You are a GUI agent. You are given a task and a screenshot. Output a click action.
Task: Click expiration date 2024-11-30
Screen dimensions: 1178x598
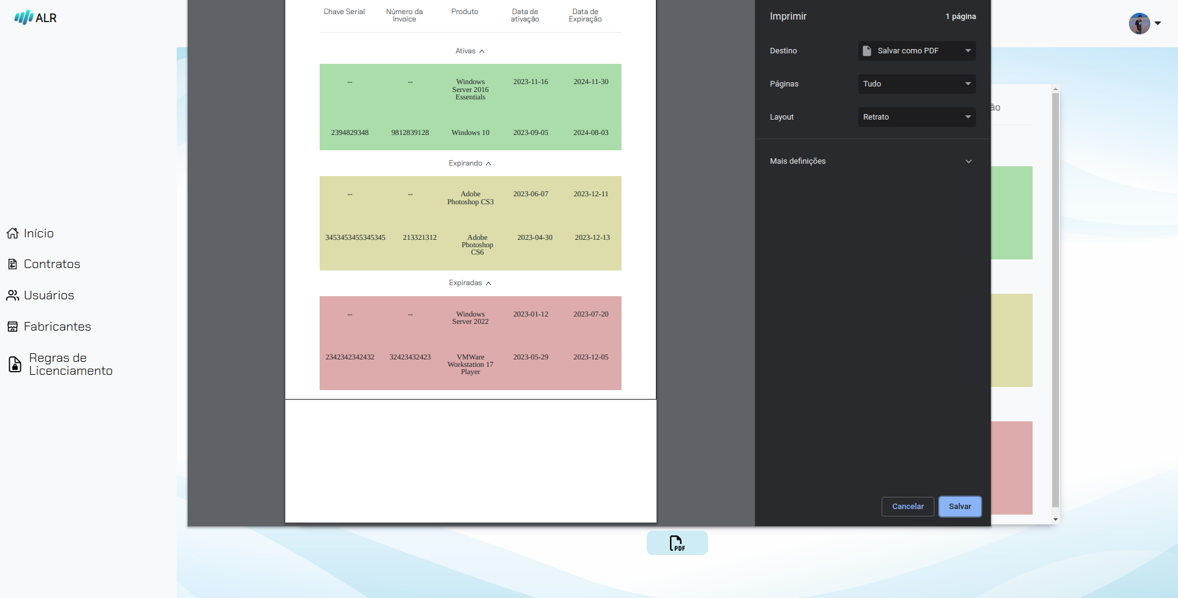tap(591, 82)
